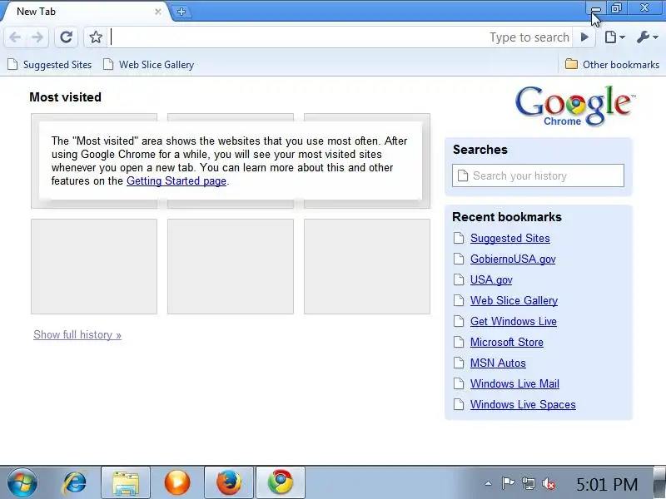Select the New Tab tab
Screen dimensions: 666x499
click(x=85, y=12)
